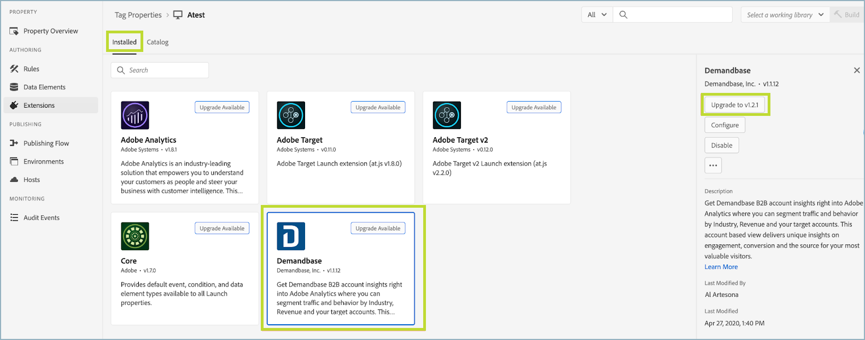The width and height of the screenshot is (865, 340).
Task: Close the Demandbase details panel
Action: click(x=857, y=71)
